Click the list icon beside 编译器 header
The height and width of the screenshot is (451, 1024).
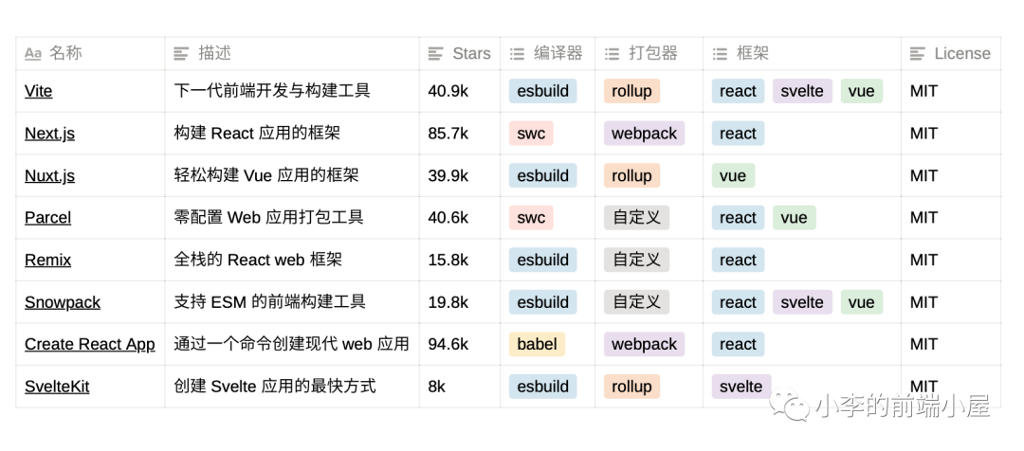[x=517, y=54]
